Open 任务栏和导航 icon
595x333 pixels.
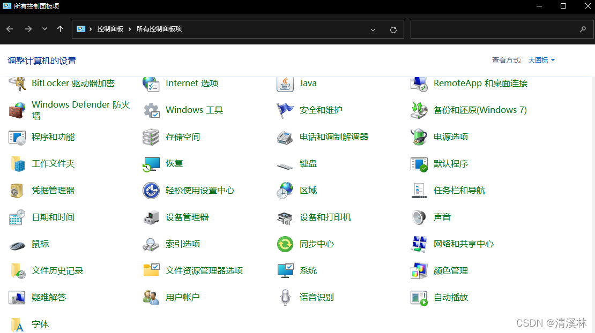pyautogui.click(x=419, y=191)
